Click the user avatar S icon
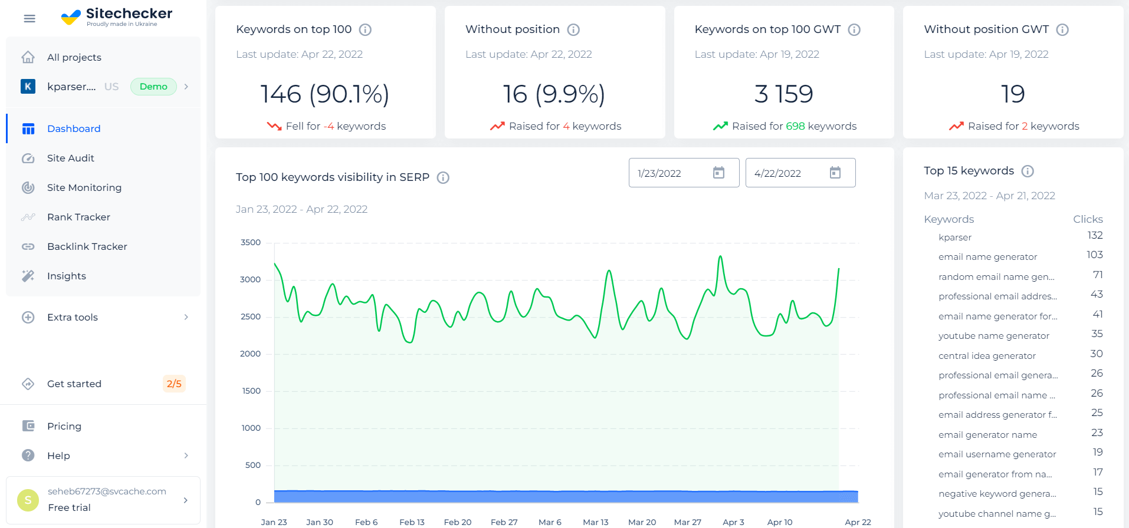This screenshot has height=528, width=1129. tap(28, 500)
